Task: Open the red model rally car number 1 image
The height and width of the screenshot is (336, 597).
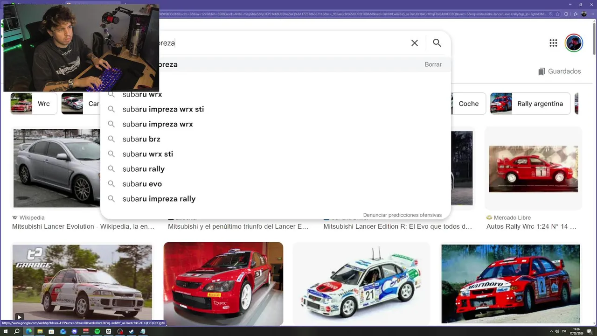Action: click(x=533, y=168)
